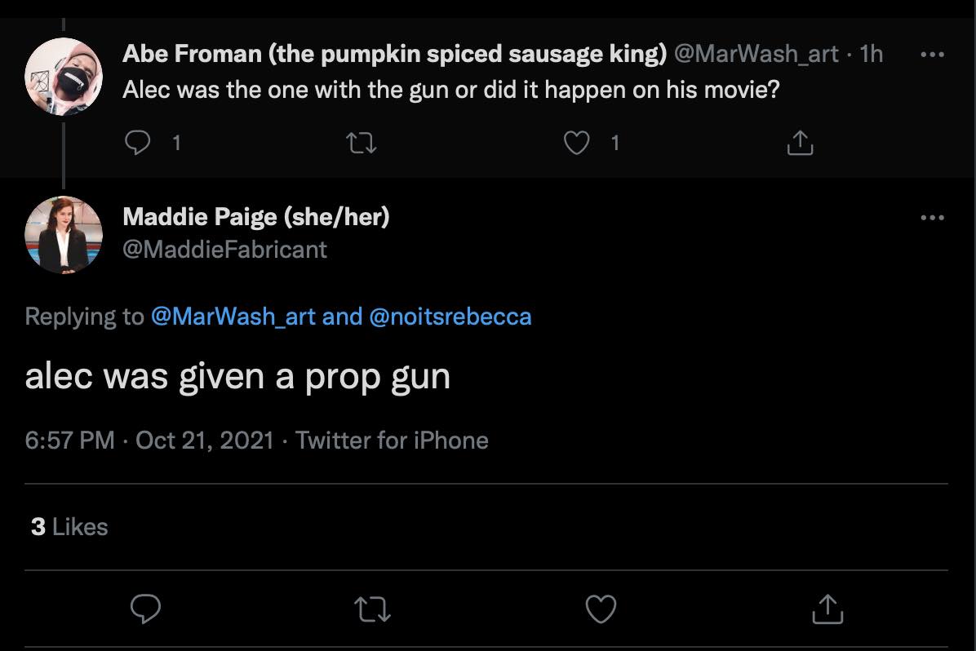This screenshot has width=976, height=651.
Task: Click @noitsrebecca mention link
Action: [x=450, y=317]
